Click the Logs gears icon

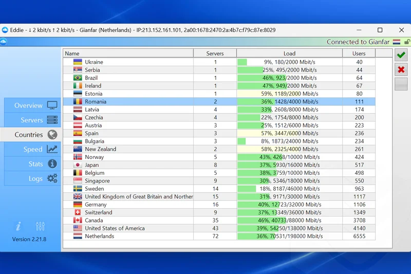tap(52, 178)
